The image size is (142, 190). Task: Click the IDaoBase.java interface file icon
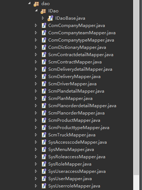click(x=50, y=18)
